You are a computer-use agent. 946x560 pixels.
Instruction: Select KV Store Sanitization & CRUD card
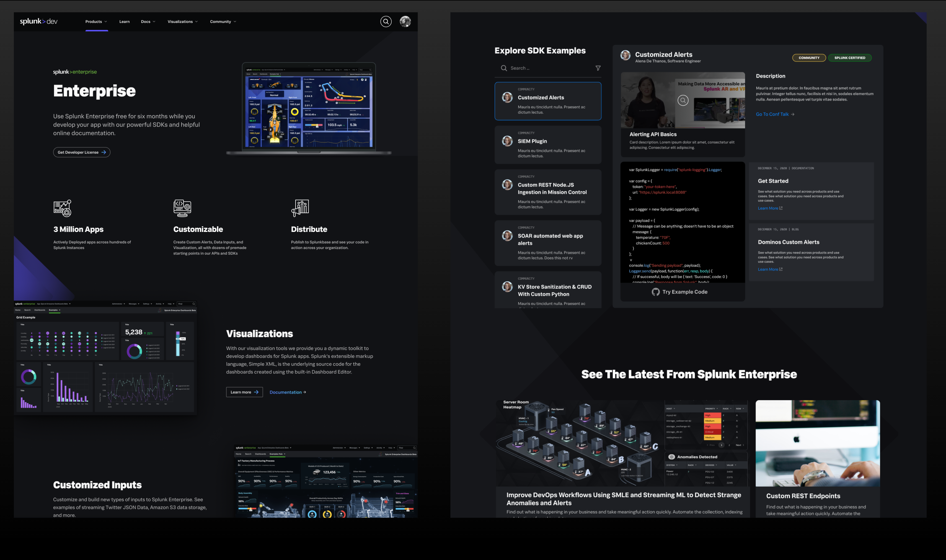tap(548, 290)
